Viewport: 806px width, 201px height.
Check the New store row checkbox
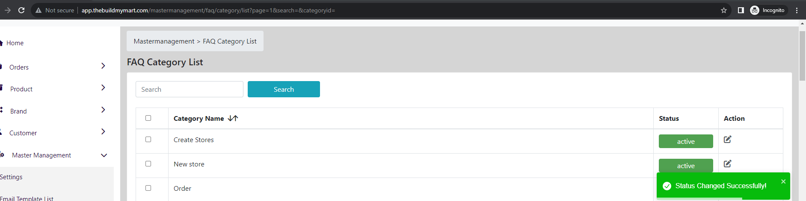tap(148, 163)
